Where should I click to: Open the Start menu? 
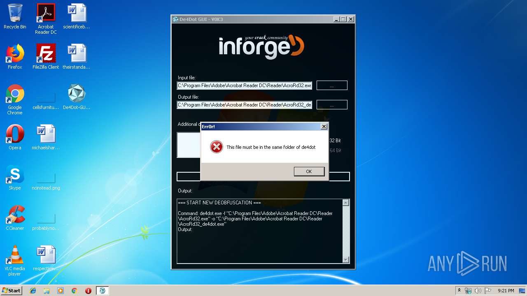point(11,291)
